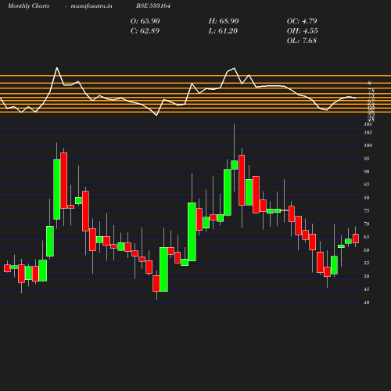Click the 45 price axis label

pos(367,289)
